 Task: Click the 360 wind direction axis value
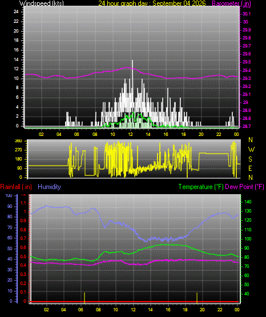point(18,141)
